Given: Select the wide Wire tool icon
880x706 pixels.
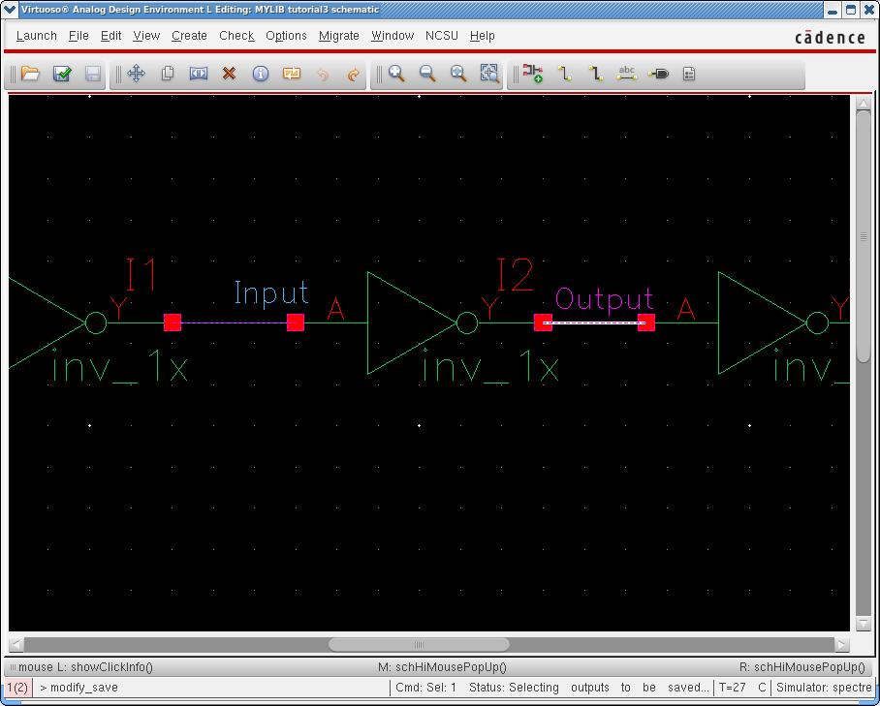Looking at the screenshot, I should [595, 74].
